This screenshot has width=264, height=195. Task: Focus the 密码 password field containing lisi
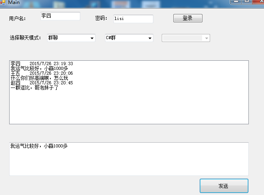(133, 19)
